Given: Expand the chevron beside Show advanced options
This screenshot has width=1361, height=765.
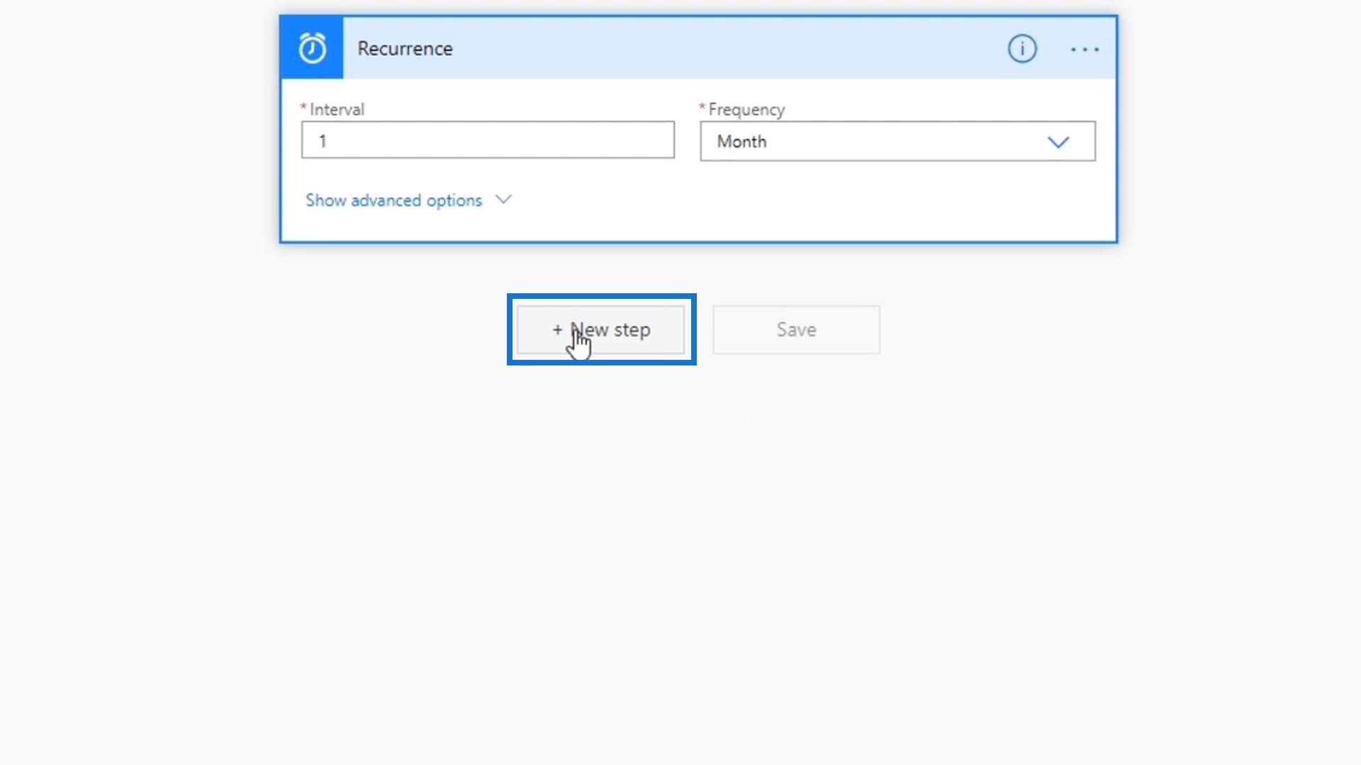Looking at the screenshot, I should (503, 200).
